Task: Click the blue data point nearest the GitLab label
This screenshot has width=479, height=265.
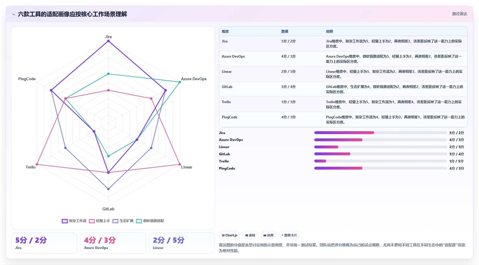Action: 108,189
